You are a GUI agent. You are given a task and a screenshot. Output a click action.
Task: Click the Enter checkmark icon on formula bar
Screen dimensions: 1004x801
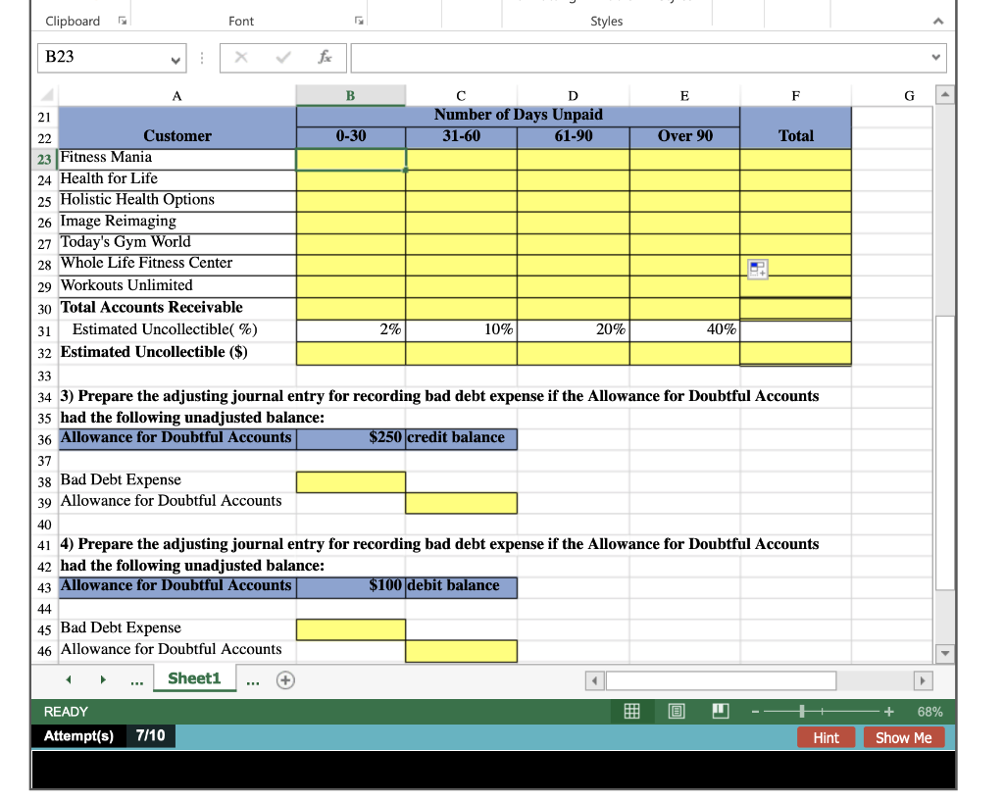282,57
